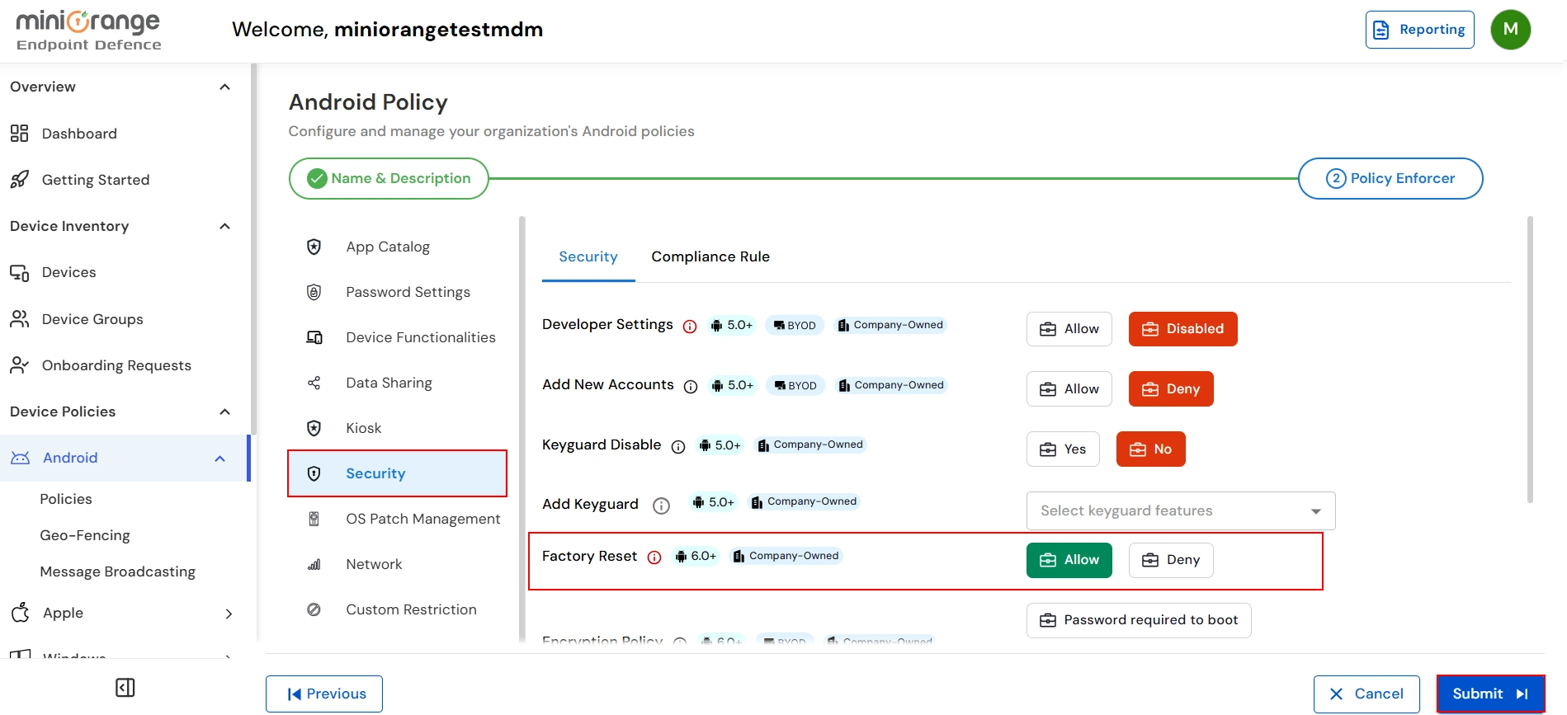Viewport: 1567px width, 715px height.
Task: Click the Reporting button
Action: [x=1419, y=30]
